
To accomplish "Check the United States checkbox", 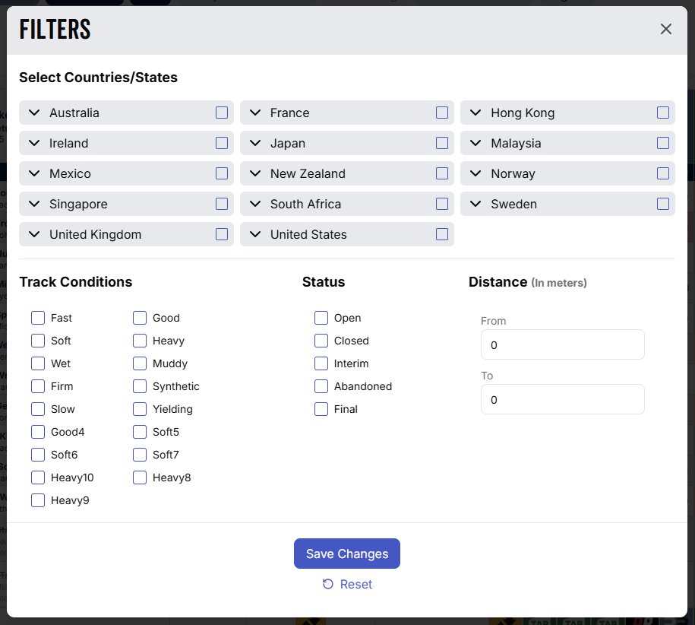I will coord(442,234).
